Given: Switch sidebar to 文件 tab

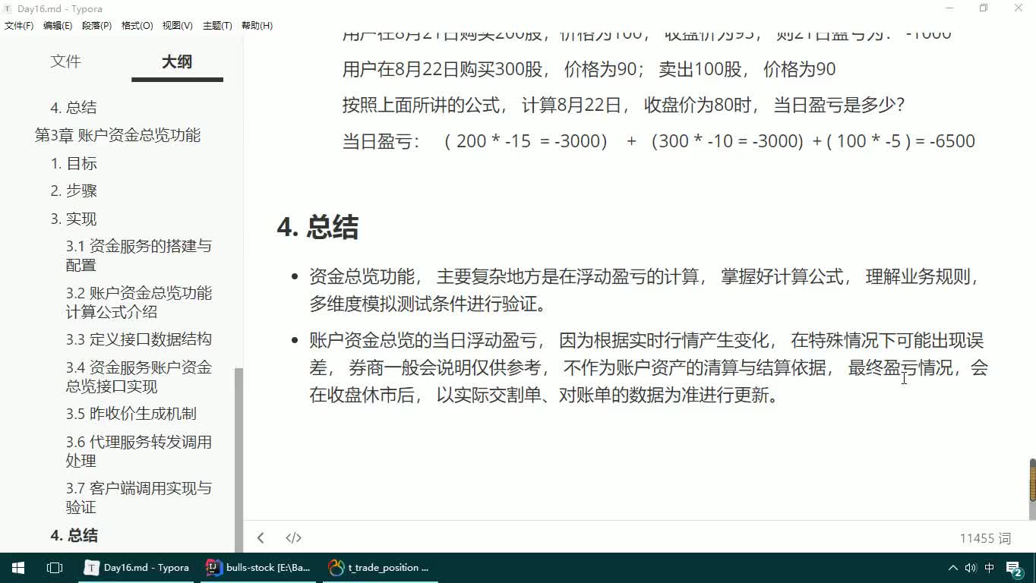Looking at the screenshot, I should coord(65,61).
